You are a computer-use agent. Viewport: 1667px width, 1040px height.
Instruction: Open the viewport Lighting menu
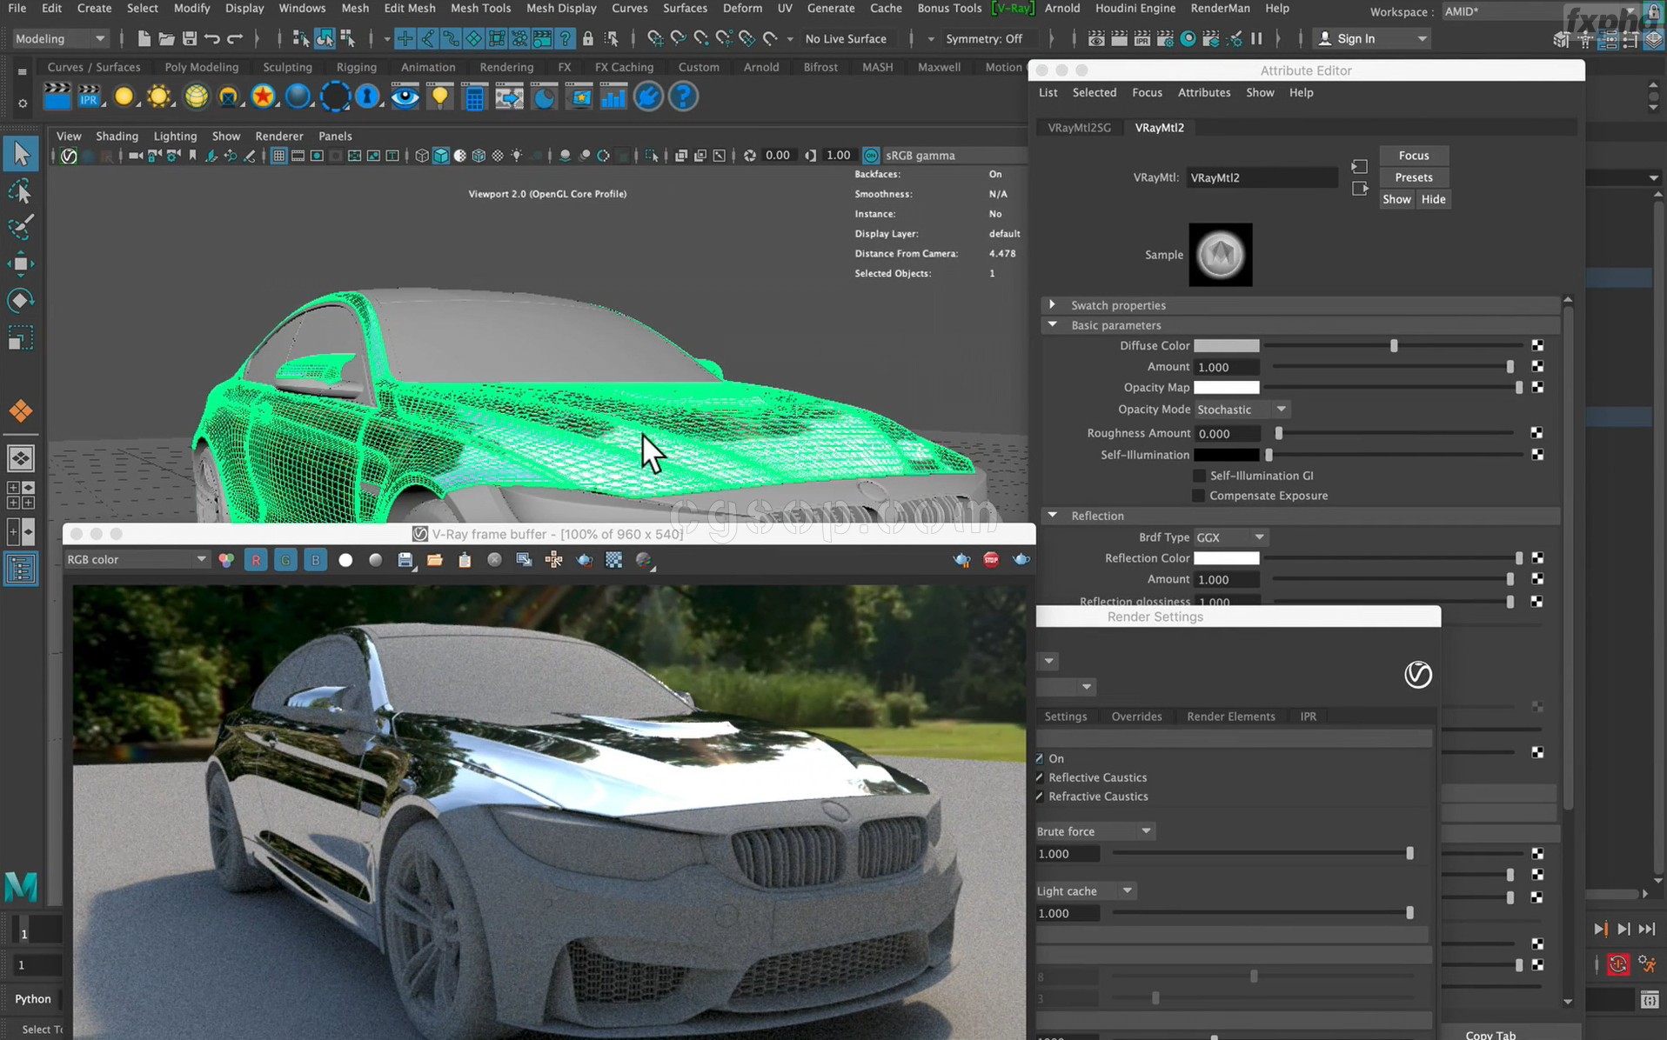[x=175, y=136]
